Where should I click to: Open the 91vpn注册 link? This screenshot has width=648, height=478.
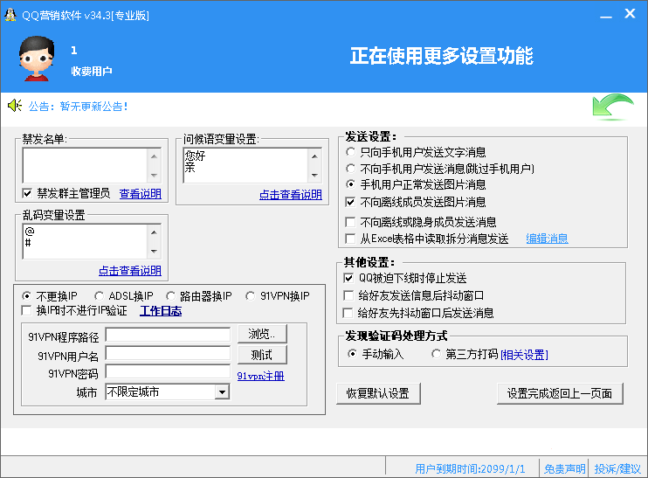pos(261,376)
